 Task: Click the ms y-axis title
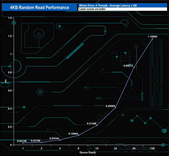6,81
